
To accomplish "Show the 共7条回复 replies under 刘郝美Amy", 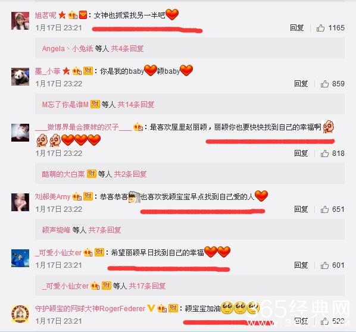I will [x=104, y=230].
